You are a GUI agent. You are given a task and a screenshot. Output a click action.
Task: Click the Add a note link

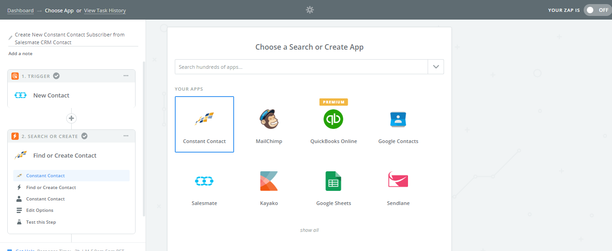click(21, 54)
